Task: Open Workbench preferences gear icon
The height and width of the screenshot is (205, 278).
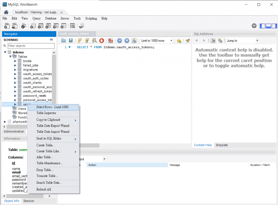Action: [254, 26]
